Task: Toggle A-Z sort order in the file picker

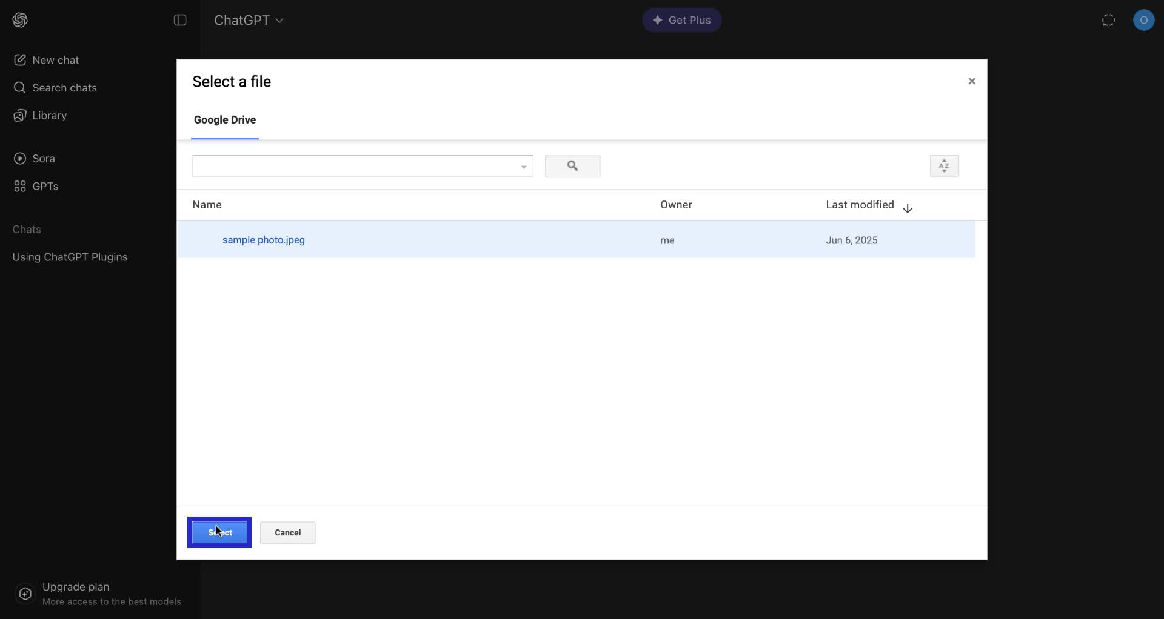Action: pos(944,166)
